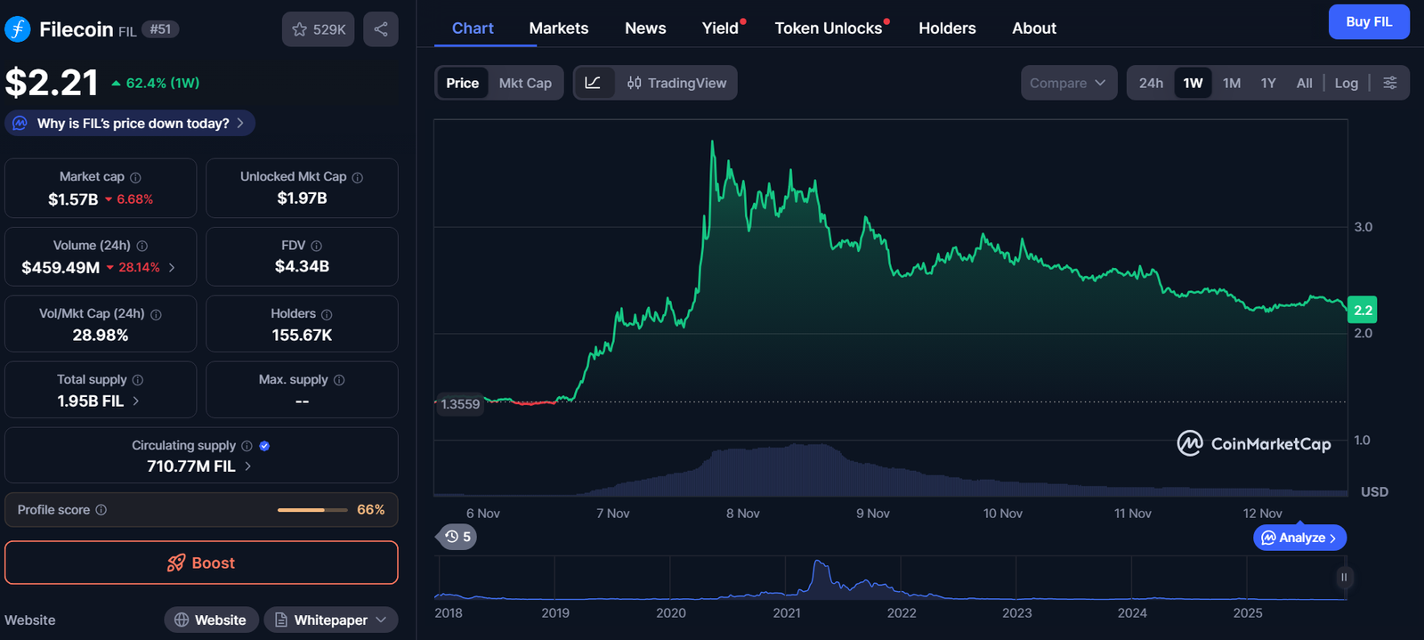
Task: Switch to the Markets tab
Action: pyautogui.click(x=558, y=28)
